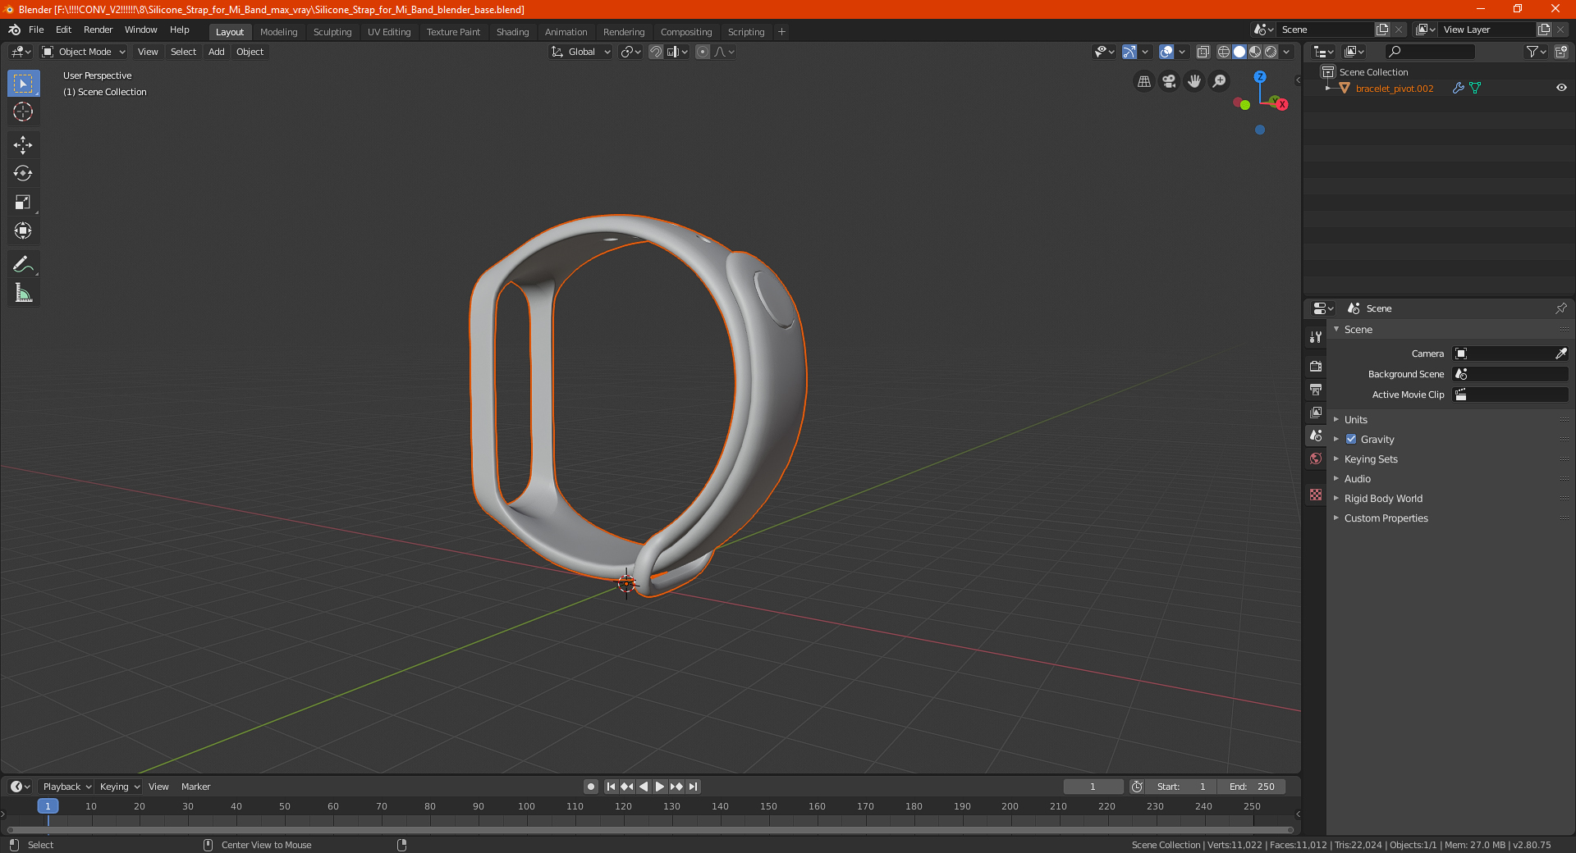Open the Render menu
The image size is (1576, 853).
[98, 30]
